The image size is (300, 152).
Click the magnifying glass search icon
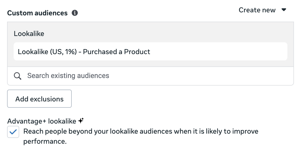pyautogui.click(x=17, y=76)
